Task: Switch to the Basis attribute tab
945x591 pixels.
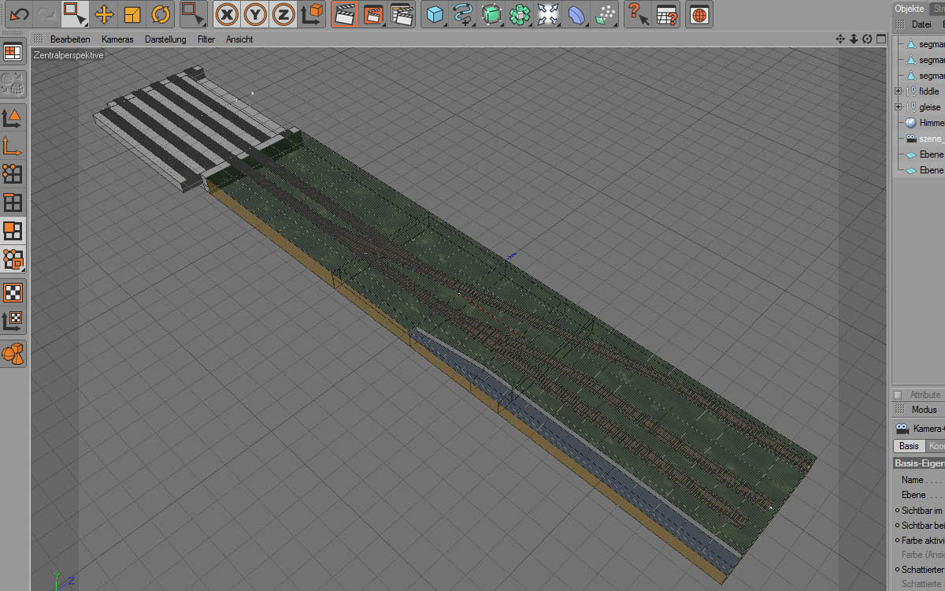Action: coord(909,446)
